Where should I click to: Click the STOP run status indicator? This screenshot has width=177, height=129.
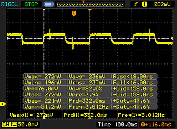pos(31,4)
